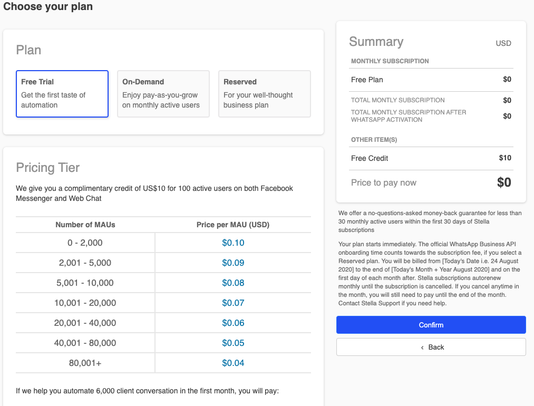Viewport: 534px width, 406px height.
Task: Click the Free Credit line item
Action: coord(370,158)
